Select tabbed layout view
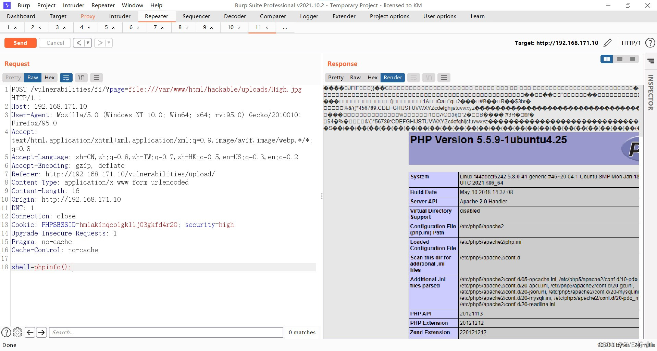The width and height of the screenshot is (657, 351). (x=633, y=59)
